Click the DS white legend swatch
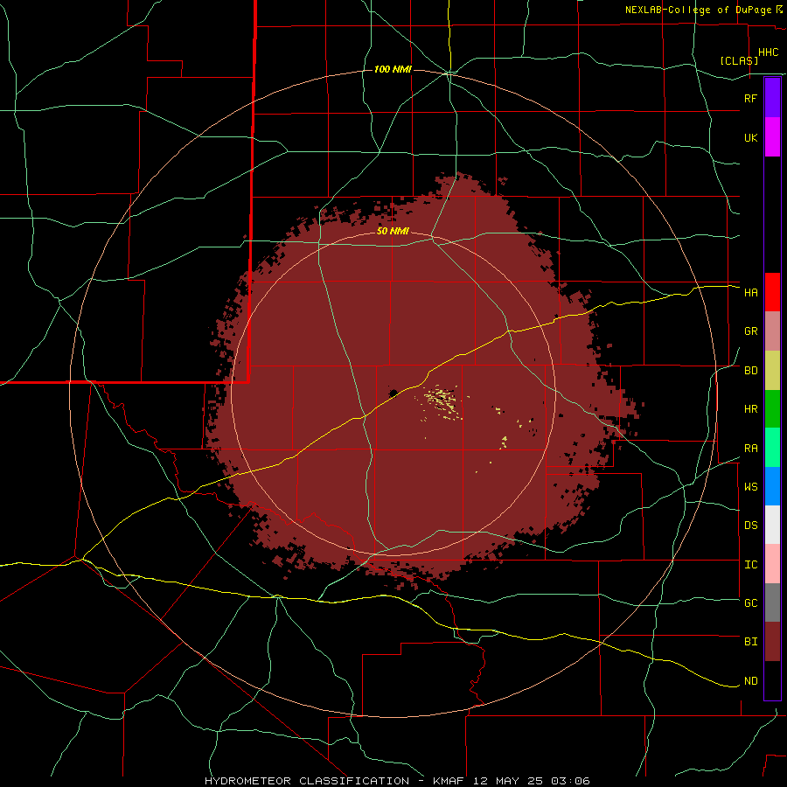Image resolution: width=787 pixels, height=787 pixels. point(772,525)
